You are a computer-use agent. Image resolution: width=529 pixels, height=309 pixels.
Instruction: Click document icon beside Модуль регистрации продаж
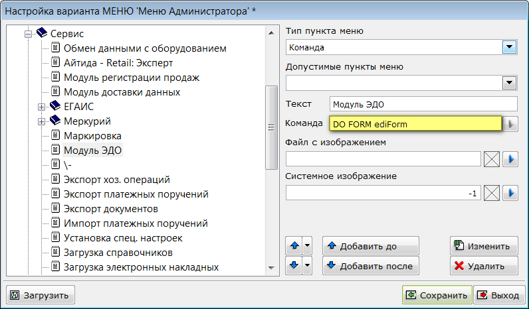pos(56,77)
